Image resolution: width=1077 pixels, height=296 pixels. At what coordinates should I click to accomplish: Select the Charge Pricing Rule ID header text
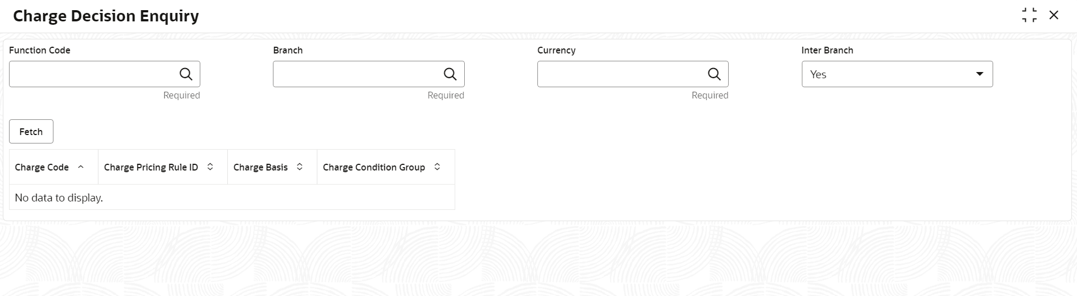(151, 167)
